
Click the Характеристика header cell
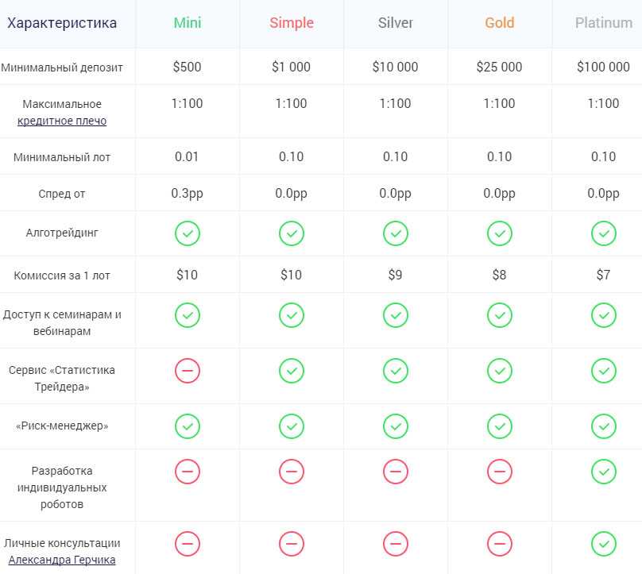click(x=62, y=23)
